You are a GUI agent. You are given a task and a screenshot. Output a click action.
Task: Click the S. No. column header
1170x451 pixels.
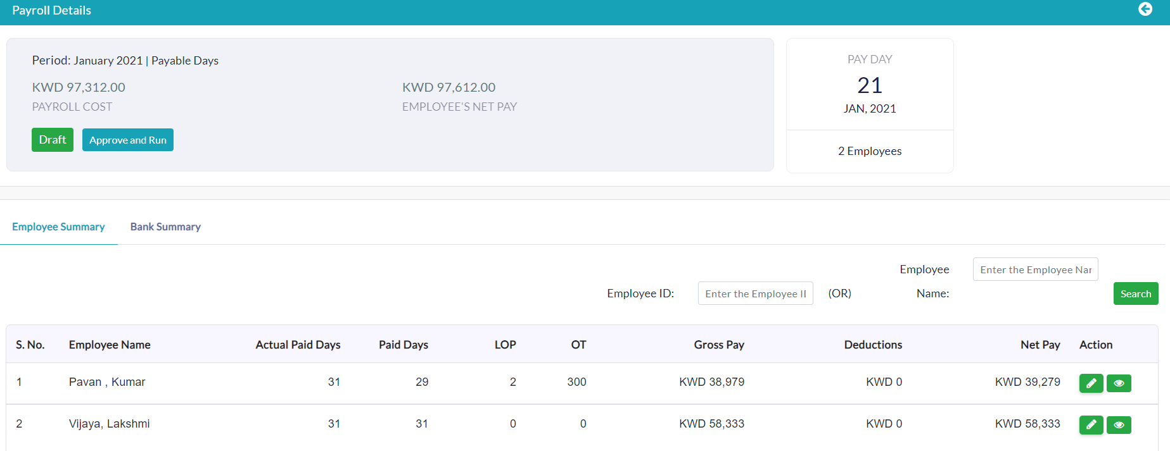tap(30, 345)
